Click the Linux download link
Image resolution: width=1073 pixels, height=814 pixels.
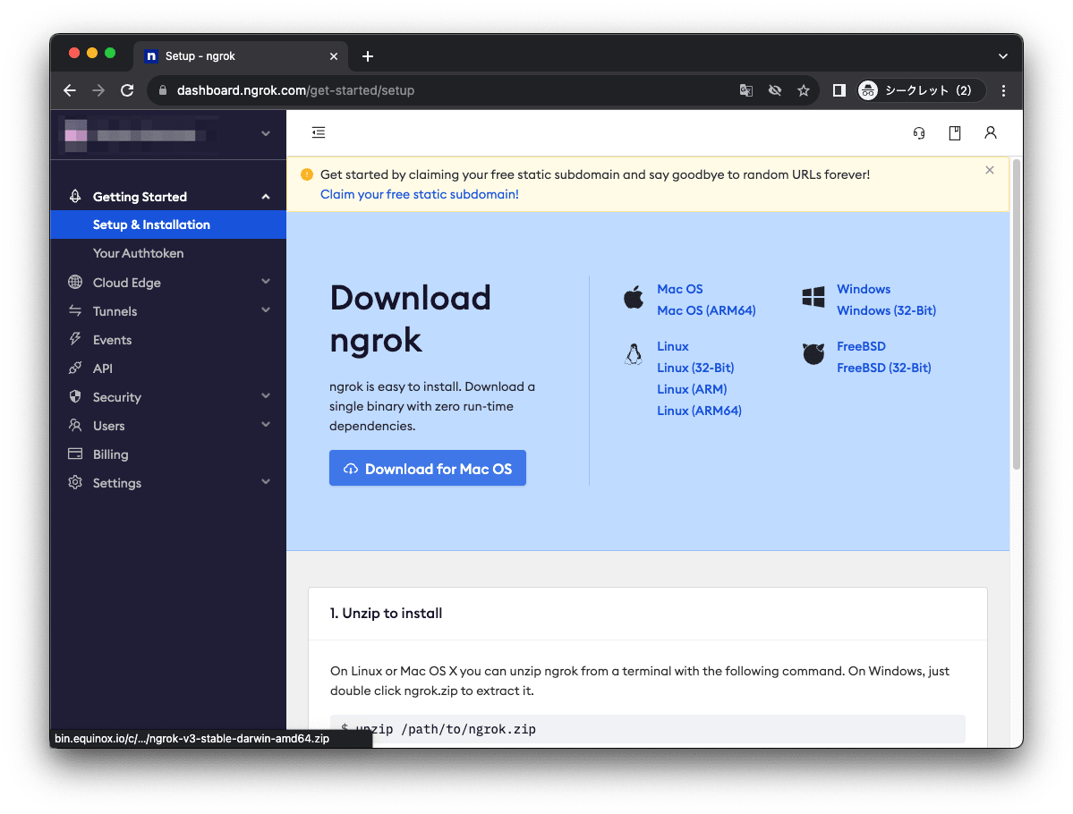point(673,347)
